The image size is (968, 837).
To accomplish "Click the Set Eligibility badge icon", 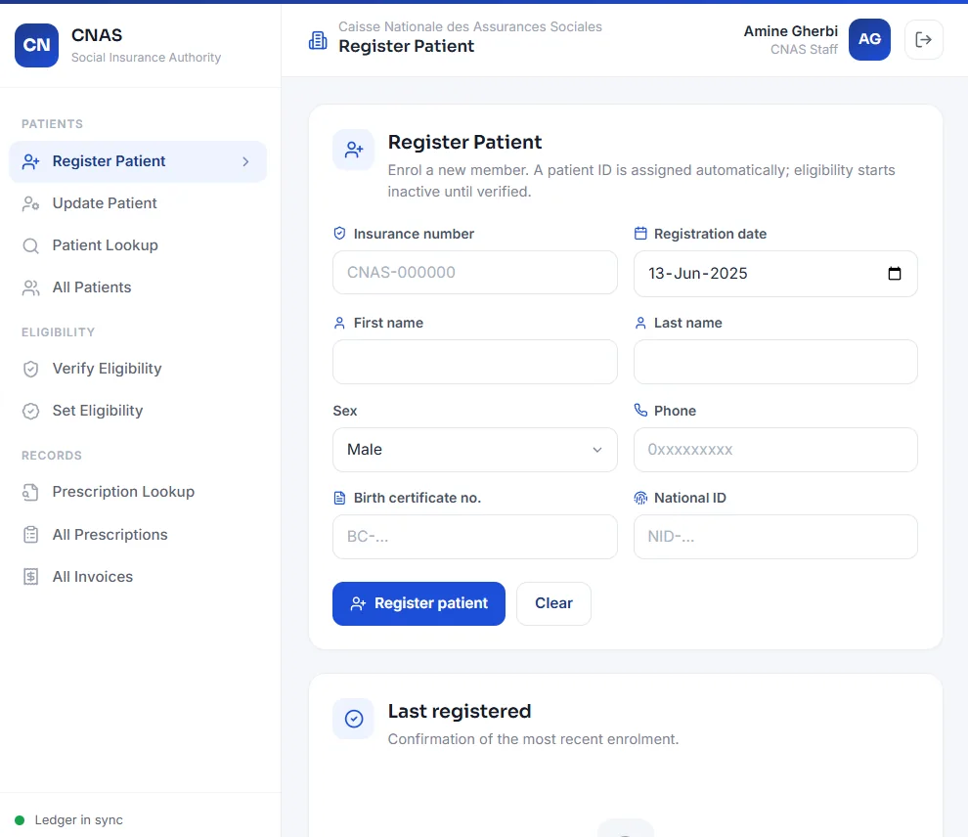I will 31,411.
